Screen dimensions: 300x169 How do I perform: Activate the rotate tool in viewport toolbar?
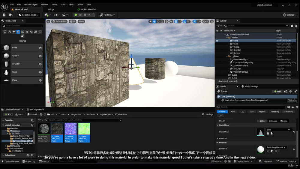[158, 21]
